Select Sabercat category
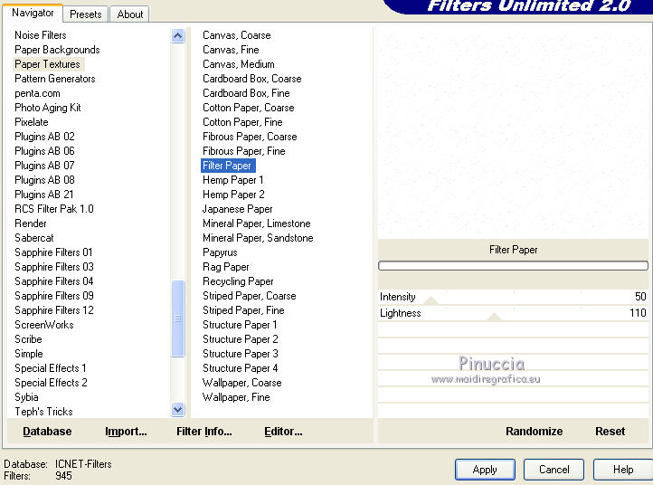This screenshot has width=653, height=485. click(34, 238)
